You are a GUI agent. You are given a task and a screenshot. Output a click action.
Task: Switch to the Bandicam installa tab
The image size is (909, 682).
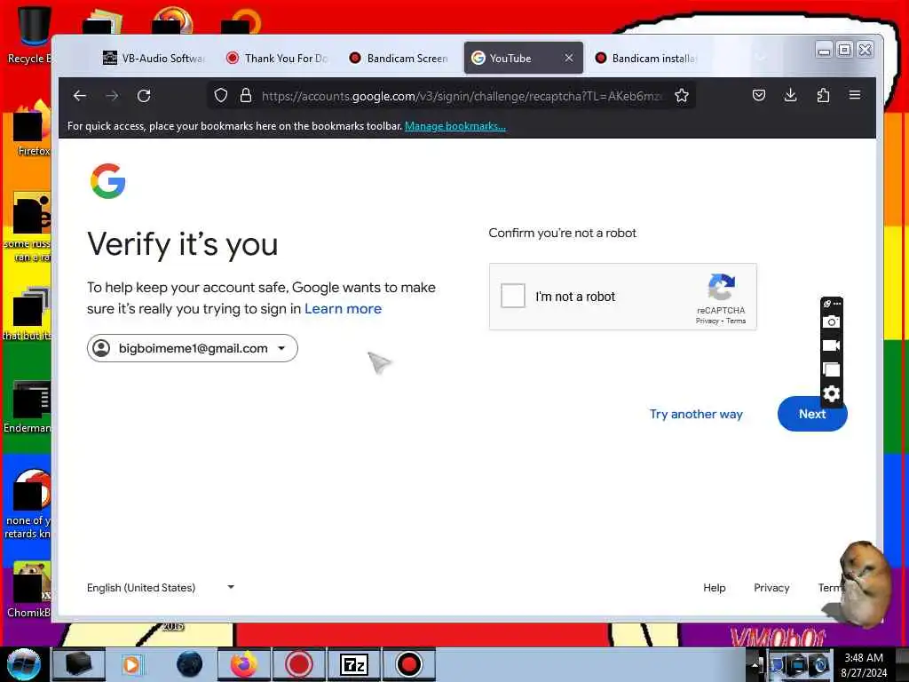(646, 58)
